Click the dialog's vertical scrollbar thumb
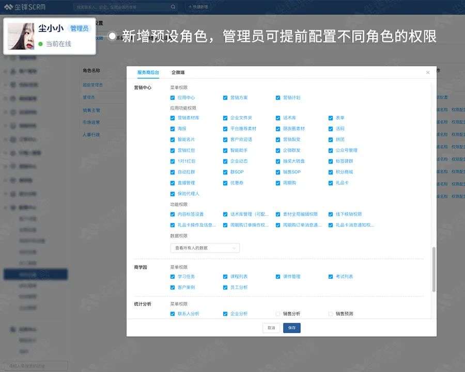 tap(434, 269)
